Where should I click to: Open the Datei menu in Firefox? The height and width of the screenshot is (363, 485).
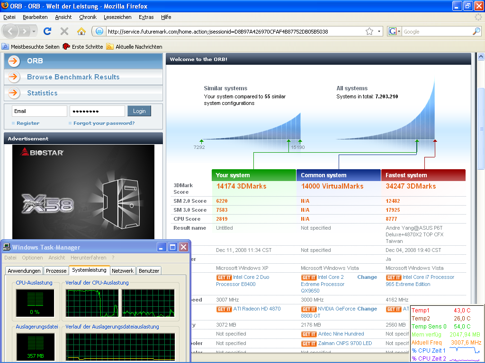tap(9, 17)
